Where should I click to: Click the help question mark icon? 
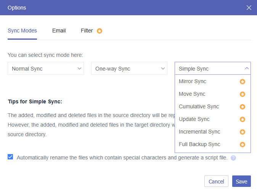coord(233,158)
